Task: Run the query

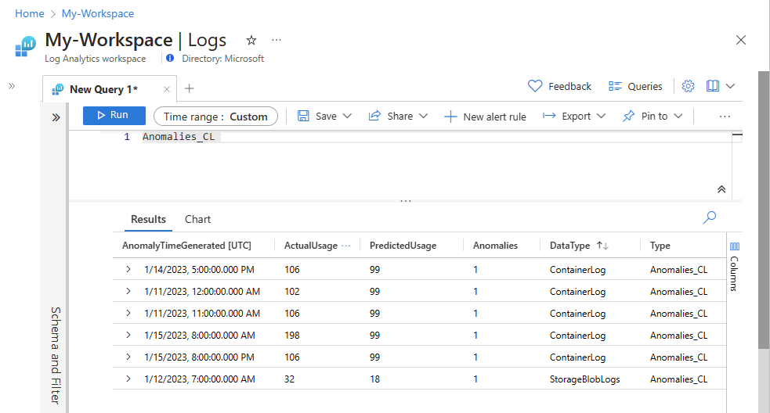Action: (x=114, y=116)
